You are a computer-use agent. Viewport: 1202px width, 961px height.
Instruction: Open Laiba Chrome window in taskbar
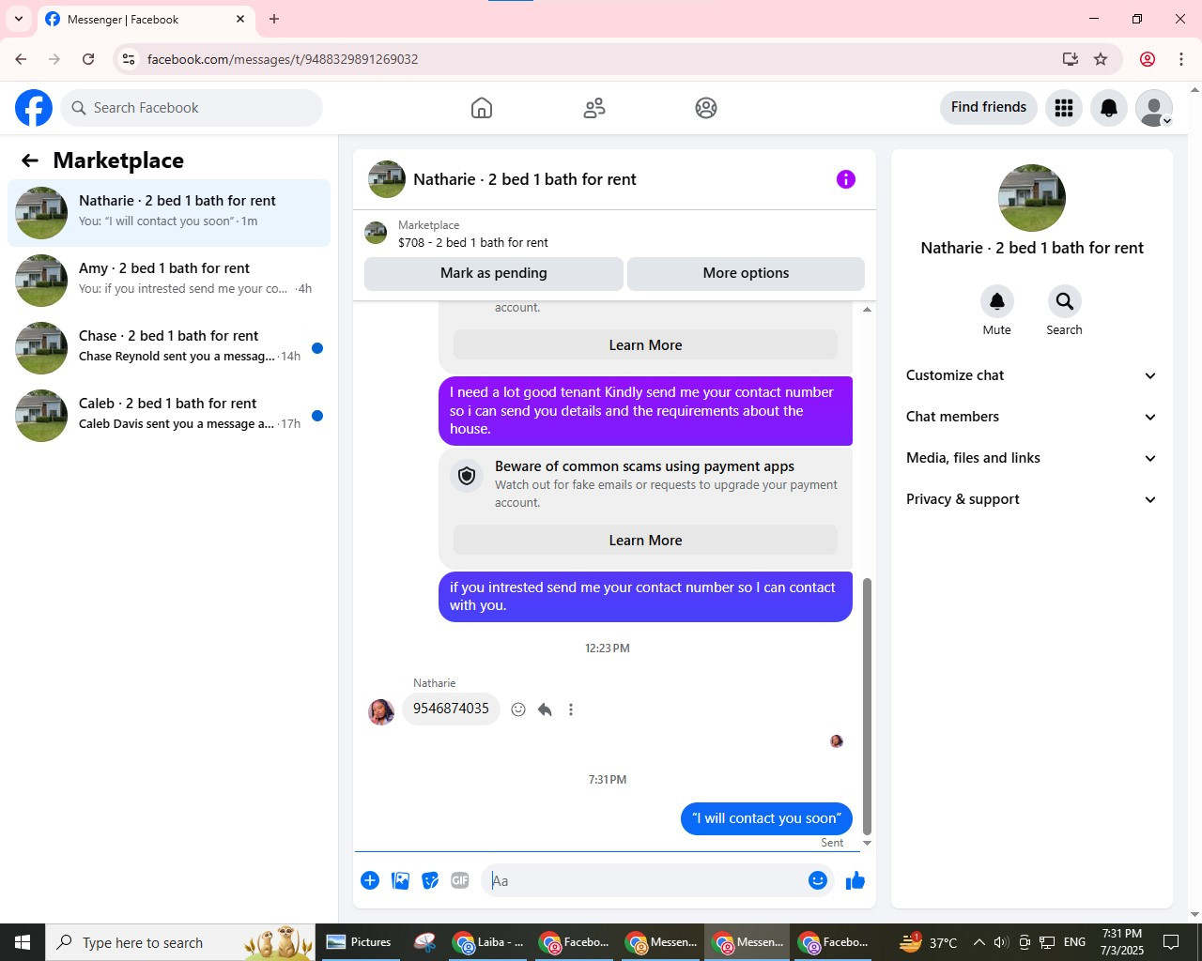point(488,942)
